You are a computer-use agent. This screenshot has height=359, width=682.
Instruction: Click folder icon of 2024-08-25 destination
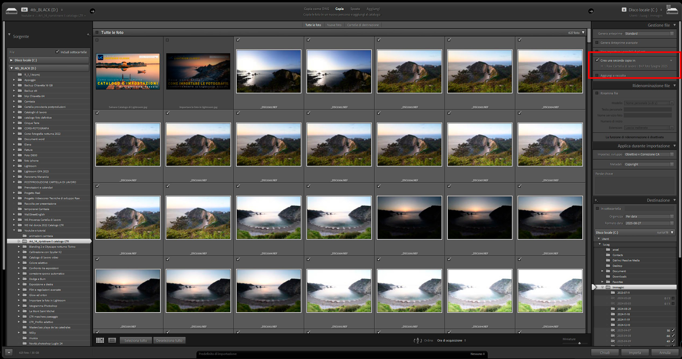coord(613,309)
